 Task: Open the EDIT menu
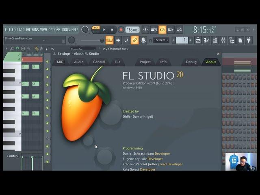pos(15,30)
